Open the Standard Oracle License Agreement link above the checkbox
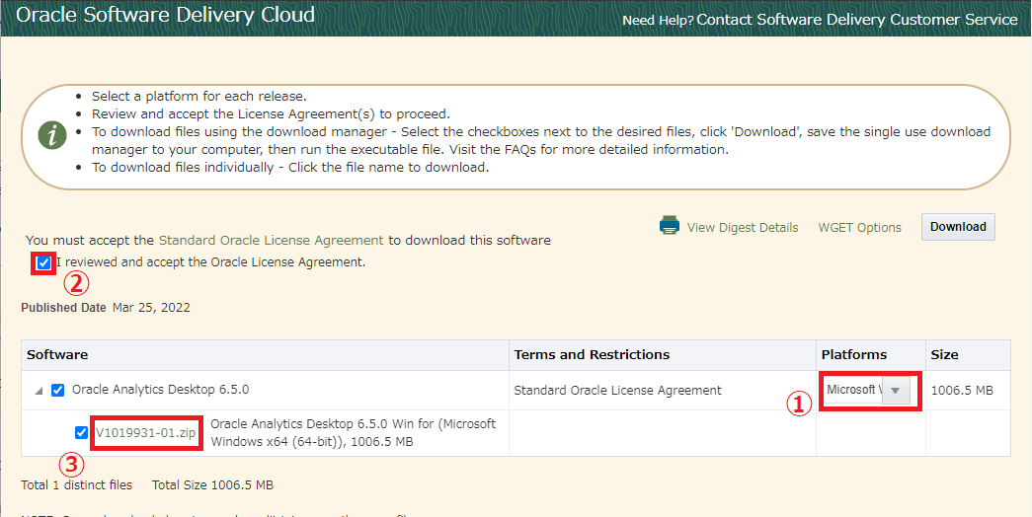This screenshot has height=517, width=1032. (271, 240)
